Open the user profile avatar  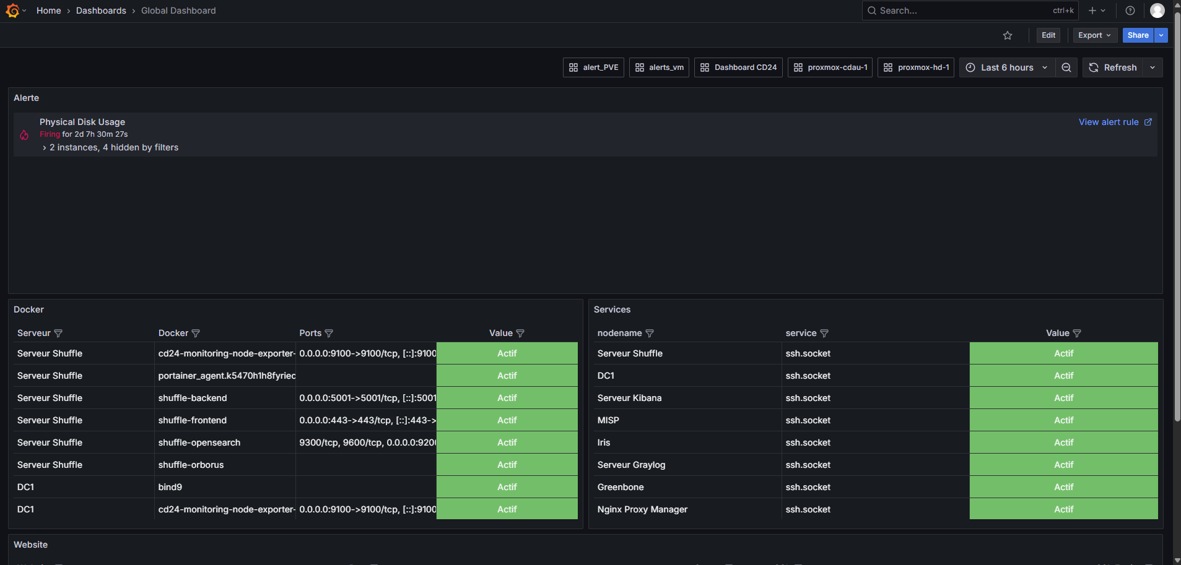click(1157, 11)
